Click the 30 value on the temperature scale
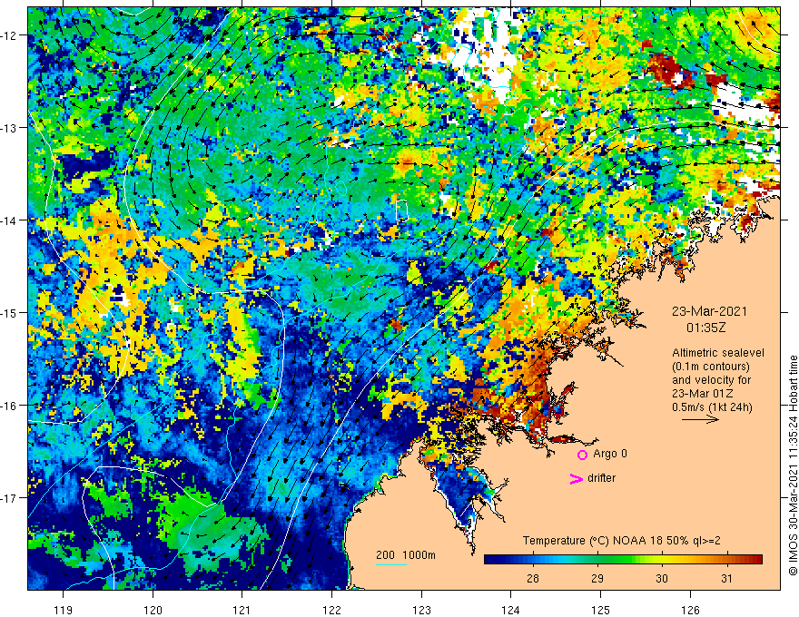 661,578
